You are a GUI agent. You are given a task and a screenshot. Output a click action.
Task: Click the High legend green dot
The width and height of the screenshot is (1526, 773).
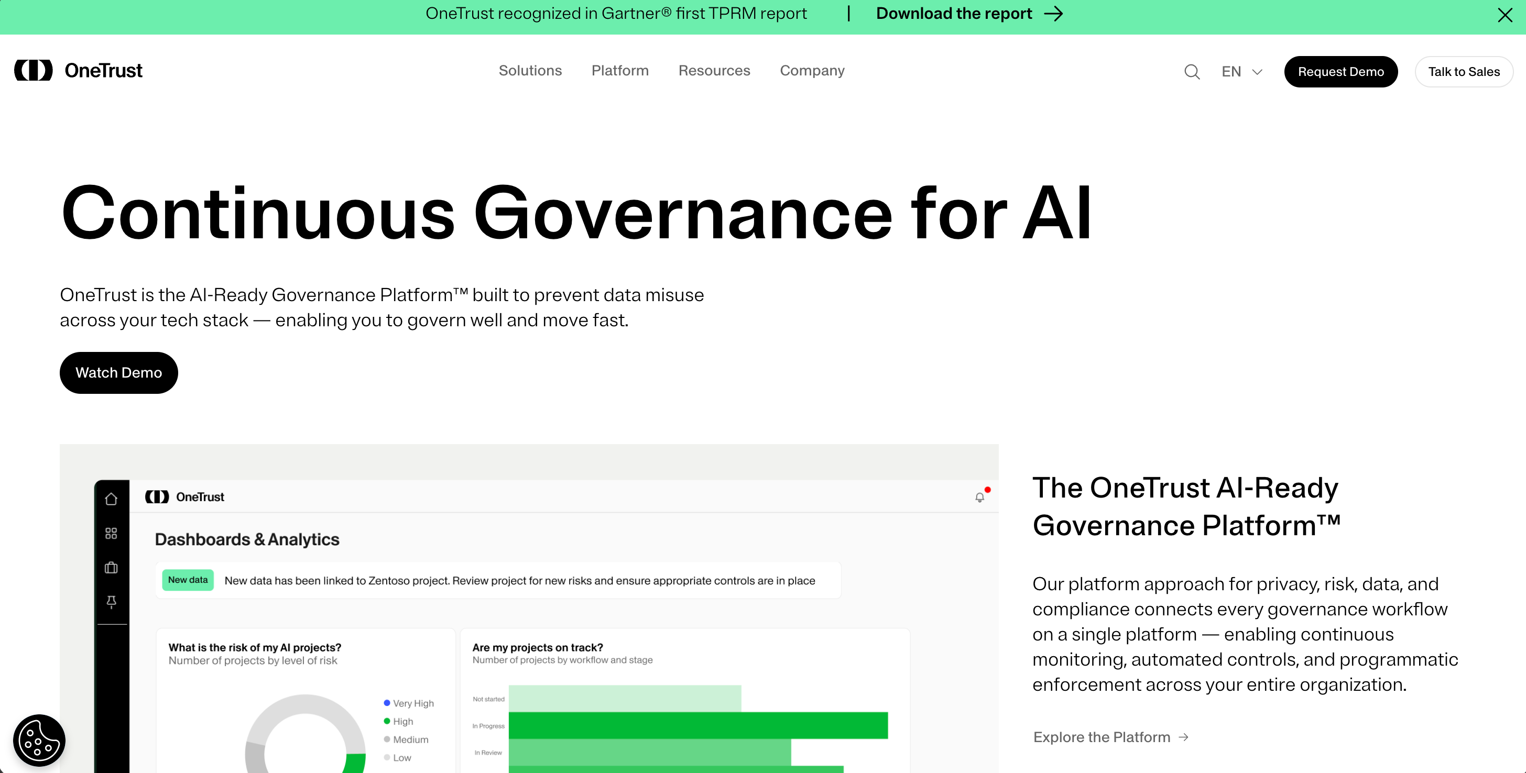coord(387,721)
